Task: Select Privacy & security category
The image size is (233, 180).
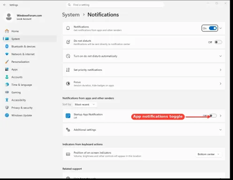Action: (x=22, y=108)
